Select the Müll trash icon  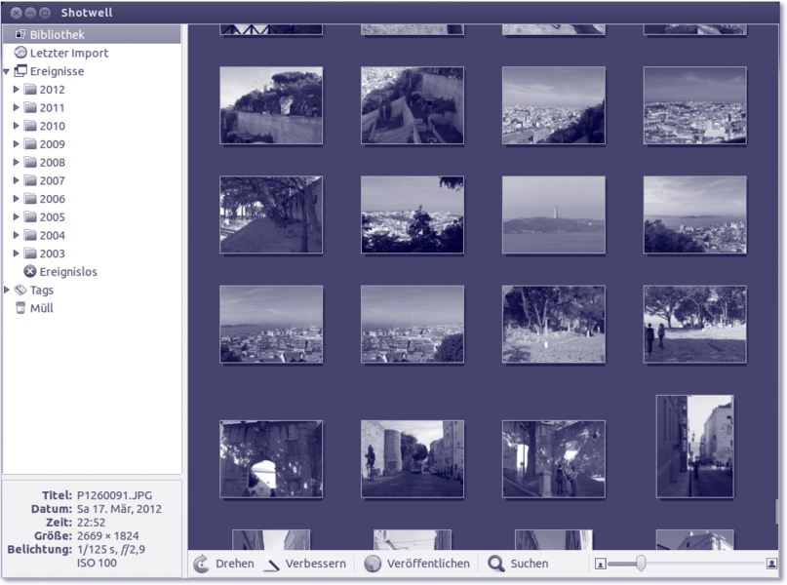coord(20,308)
